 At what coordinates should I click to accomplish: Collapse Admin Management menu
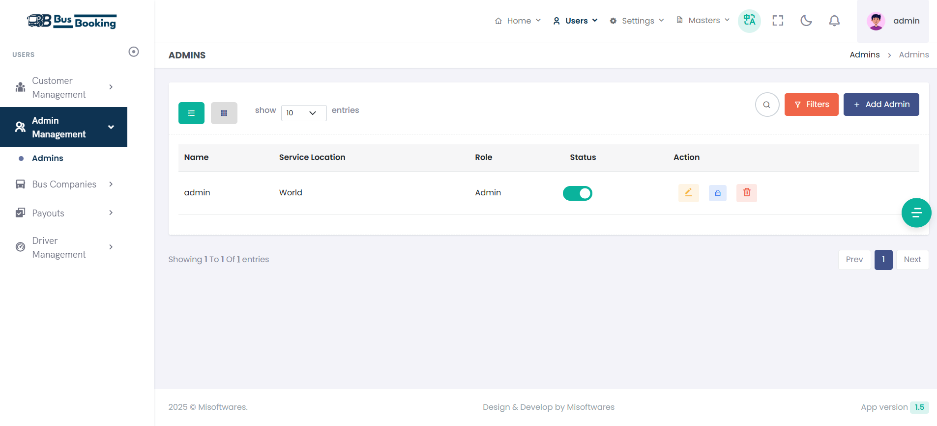[64, 127]
